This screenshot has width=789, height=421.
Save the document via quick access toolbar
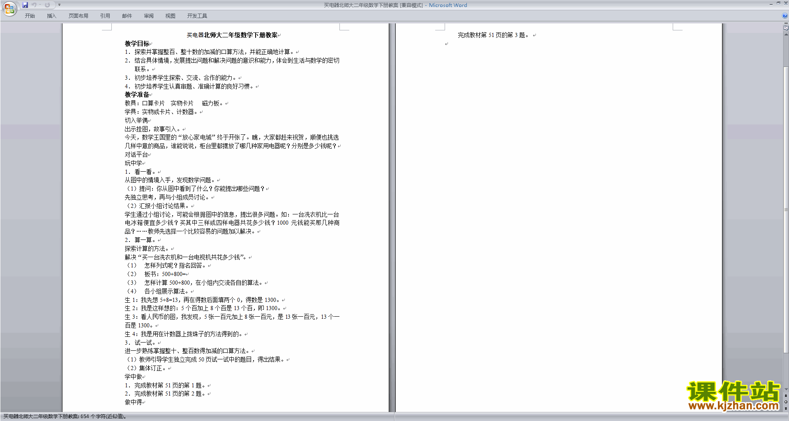pos(25,5)
